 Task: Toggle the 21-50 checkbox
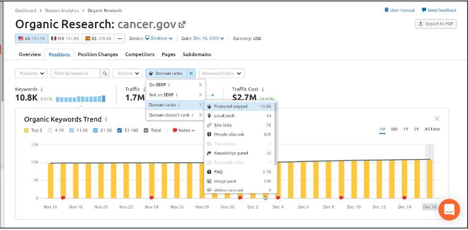[96, 130]
